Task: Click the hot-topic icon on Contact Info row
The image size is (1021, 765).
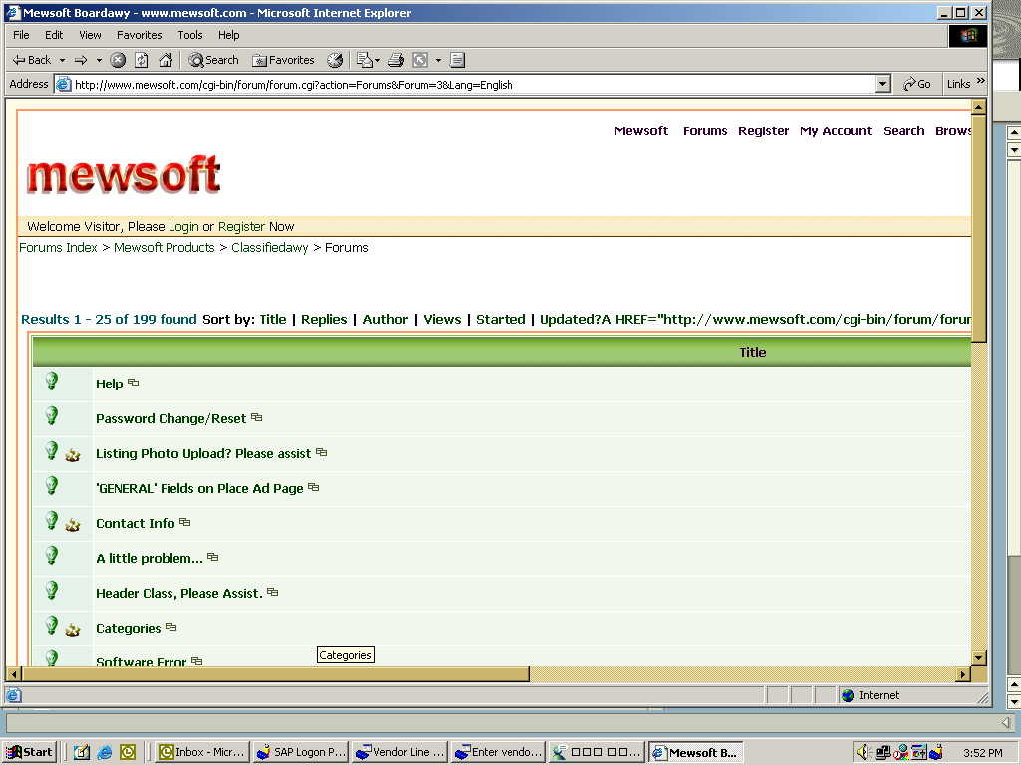Action: (x=72, y=524)
